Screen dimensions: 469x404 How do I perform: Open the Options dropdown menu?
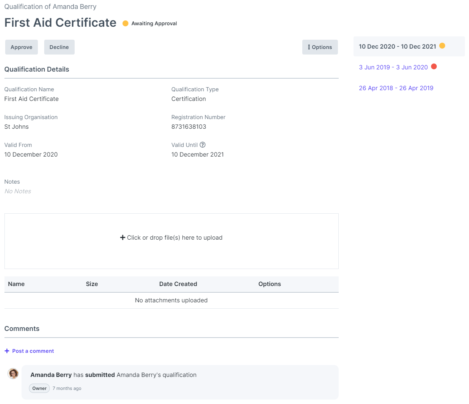pos(320,47)
